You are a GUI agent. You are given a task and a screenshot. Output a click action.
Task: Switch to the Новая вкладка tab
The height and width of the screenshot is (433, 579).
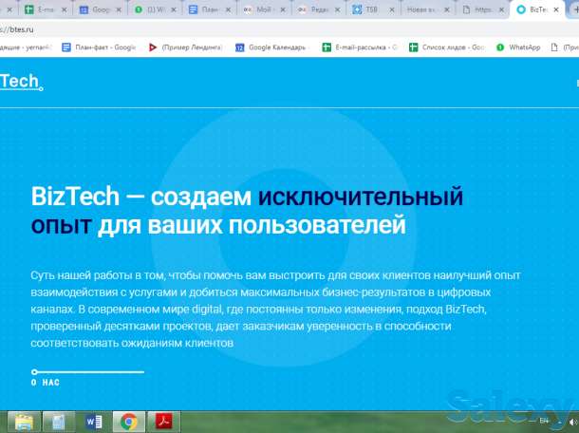pos(422,10)
